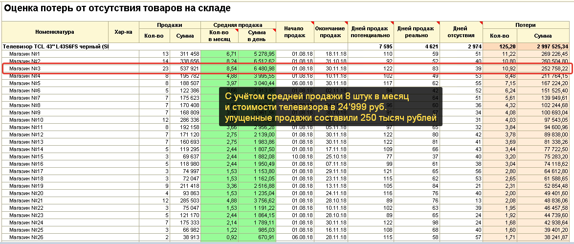Select loss sum 269 226,45 in Магазин №1
The width and height of the screenshot is (574, 244).
pos(554,54)
